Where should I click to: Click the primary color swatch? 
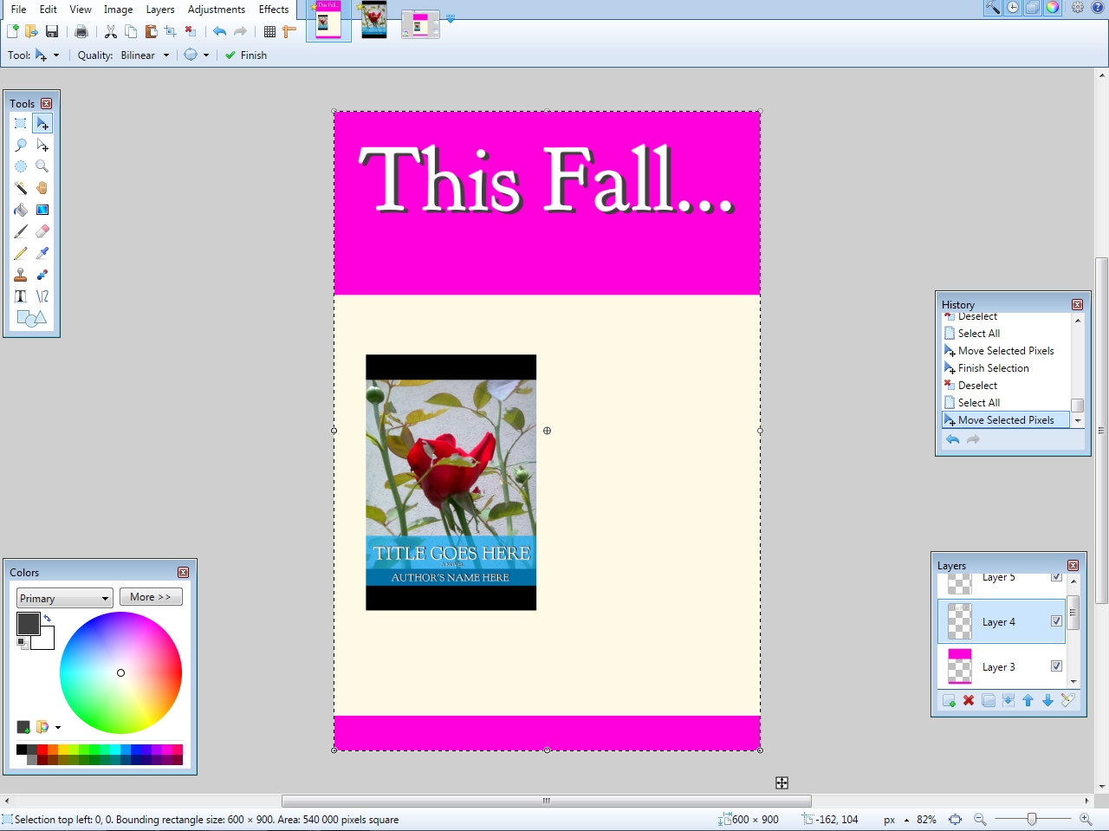point(28,623)
